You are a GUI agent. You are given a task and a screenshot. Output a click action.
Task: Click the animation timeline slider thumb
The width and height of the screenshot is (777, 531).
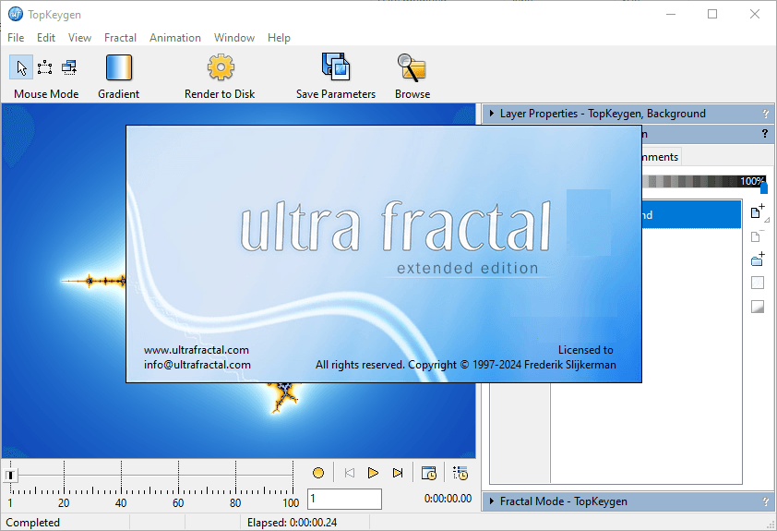click(10, 476)
